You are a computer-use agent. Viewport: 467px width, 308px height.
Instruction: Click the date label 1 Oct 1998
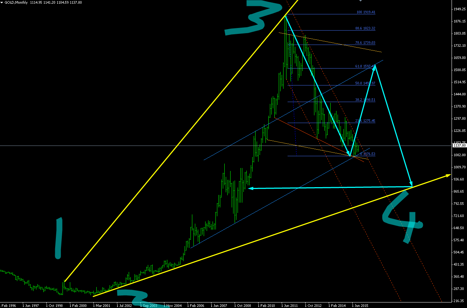(x=54, y=305)
